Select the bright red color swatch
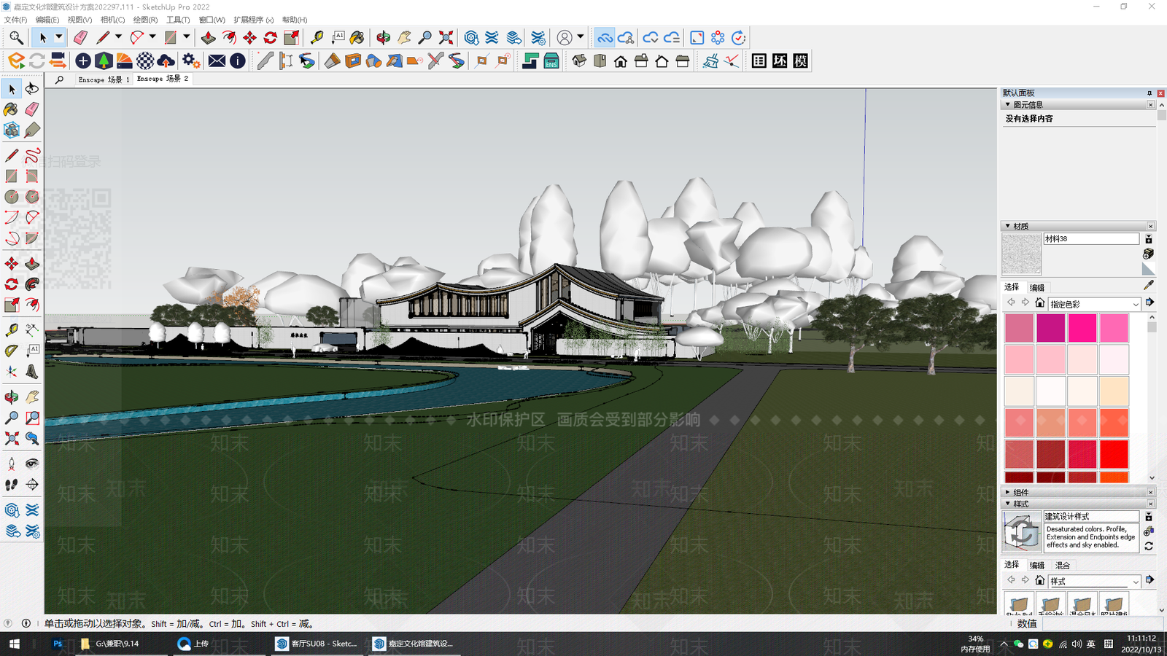Viewport: 1167px width, 656px height. coord(1114,454)
